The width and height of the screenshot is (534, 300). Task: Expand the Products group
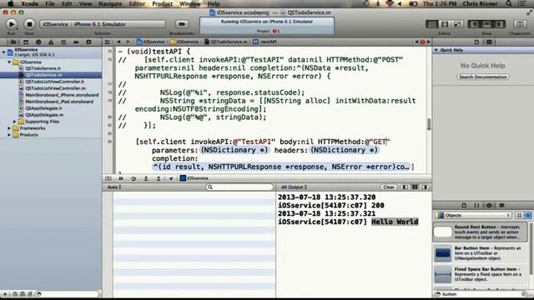tap(9, 135)
